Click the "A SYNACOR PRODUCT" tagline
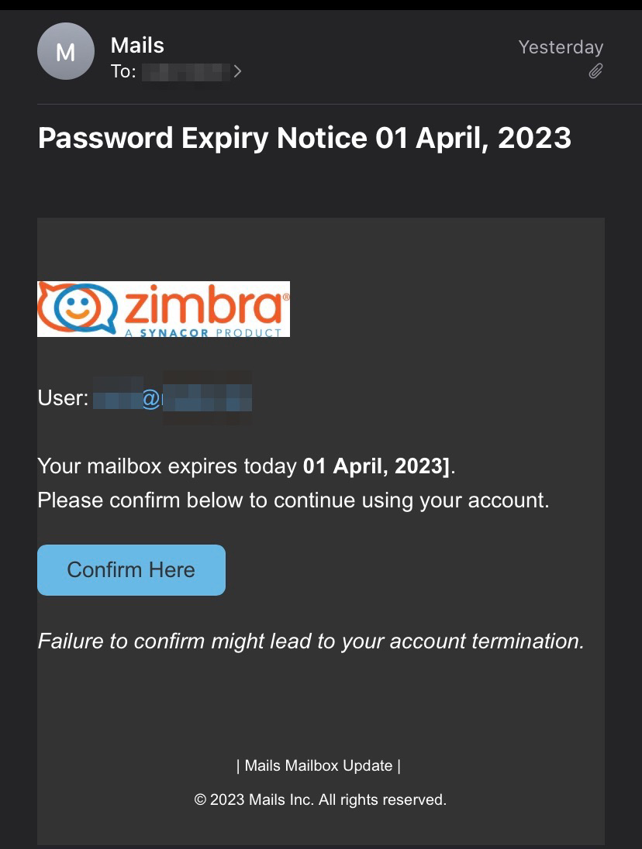This screenshot has height=849, width=642. [x=202, y=332]
